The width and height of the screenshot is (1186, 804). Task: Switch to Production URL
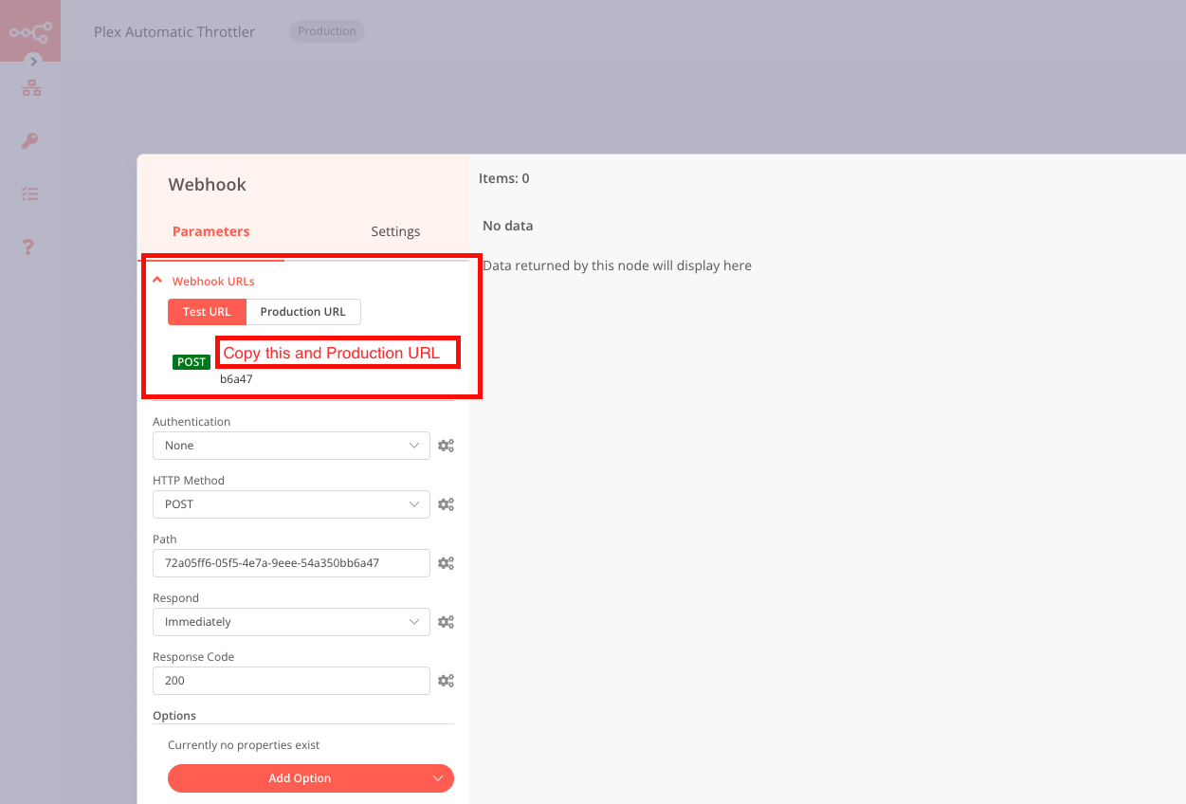tap(302, 312)
